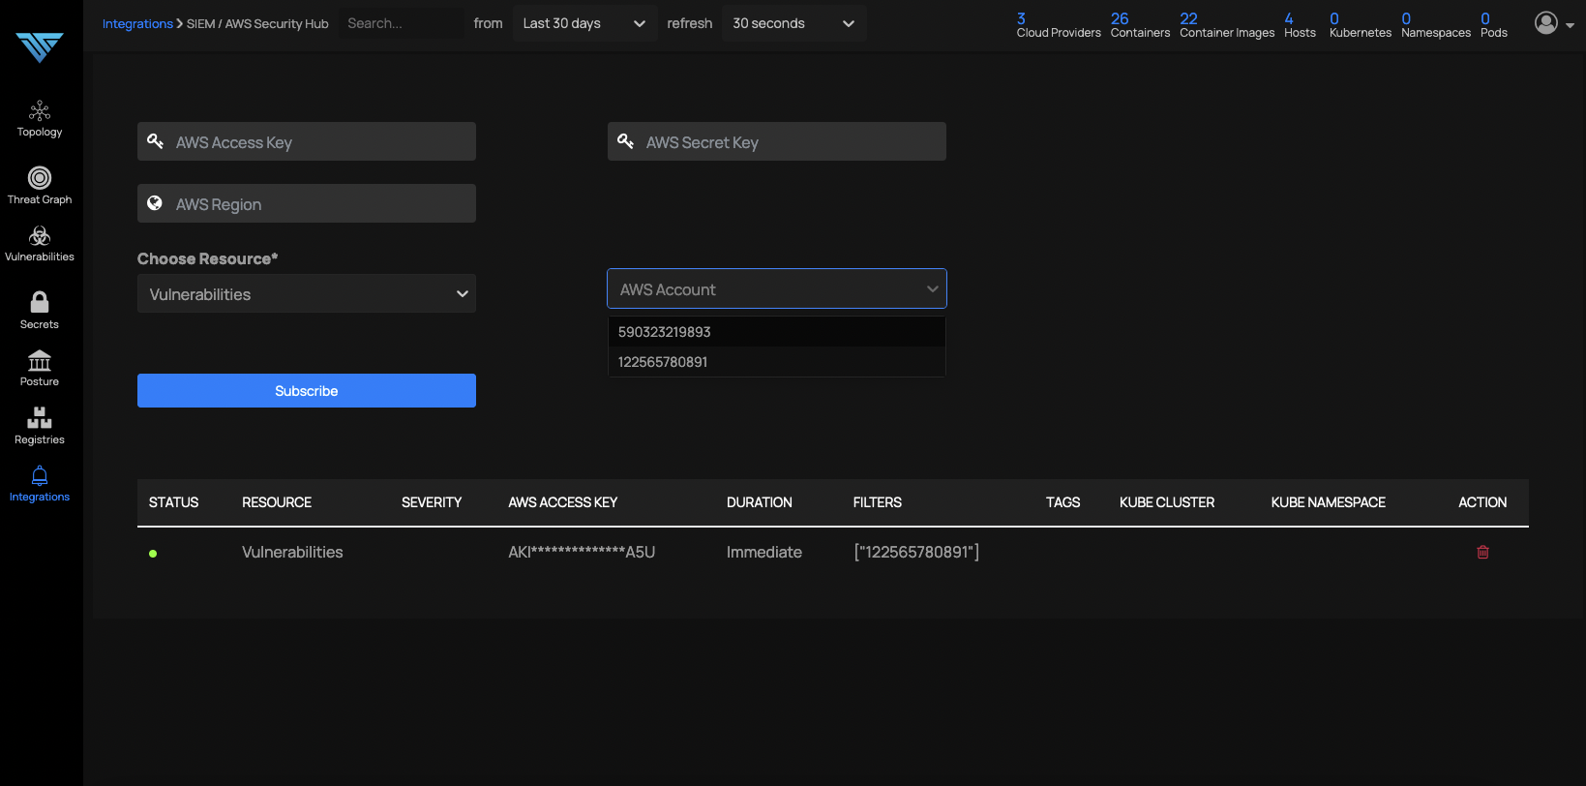1586x786 pixels.
Task: View 22 Container Images count
Action: tap(1227, 25)
